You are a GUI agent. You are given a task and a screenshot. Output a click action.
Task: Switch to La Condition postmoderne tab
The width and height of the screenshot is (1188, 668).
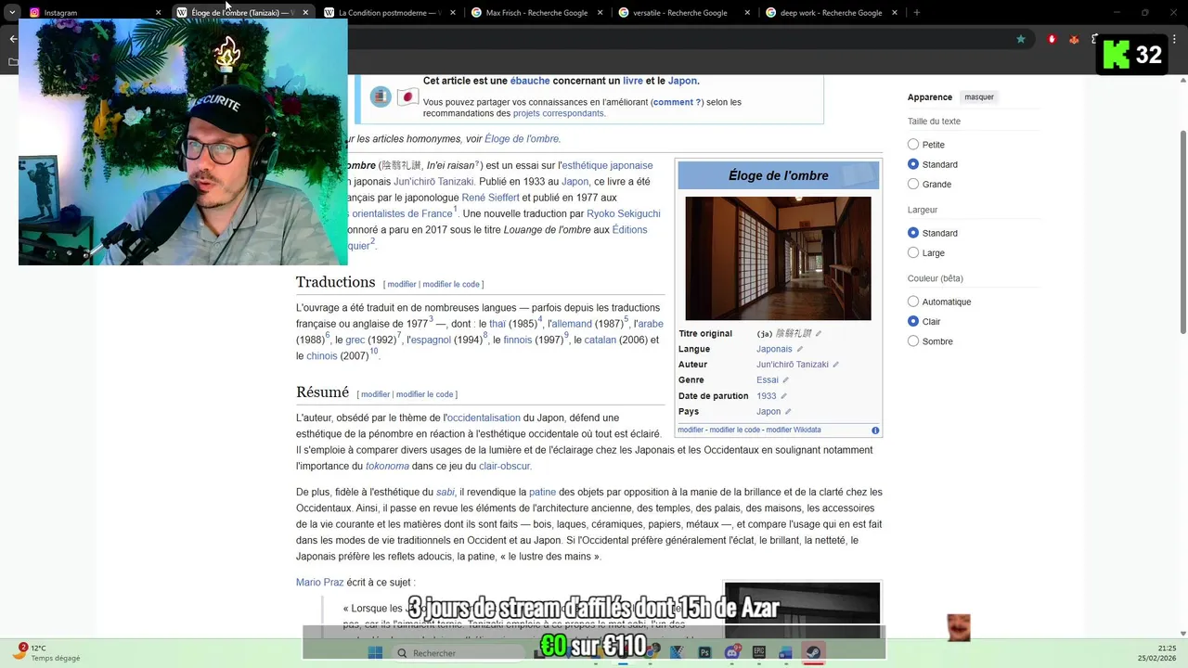[390, 13]
